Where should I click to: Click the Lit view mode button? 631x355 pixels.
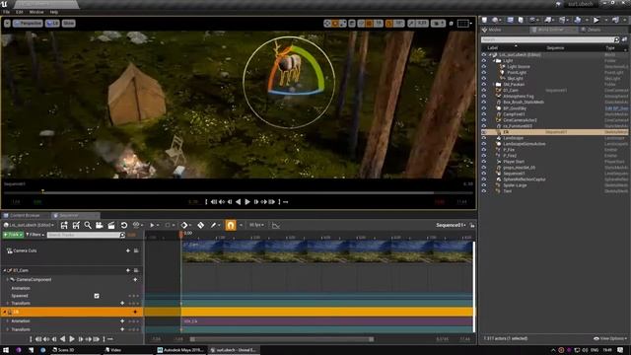(52, 24)
